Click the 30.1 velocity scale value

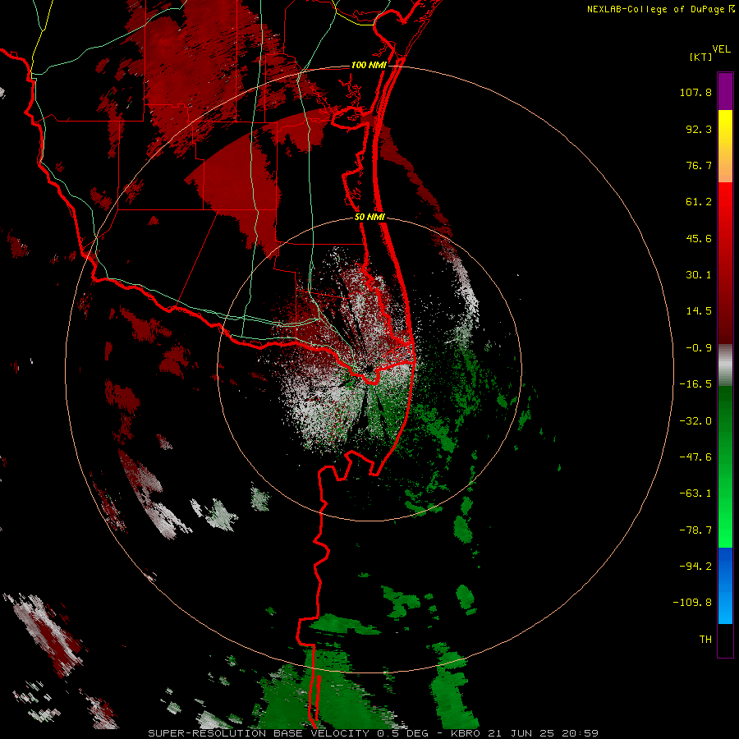(699, 275)
